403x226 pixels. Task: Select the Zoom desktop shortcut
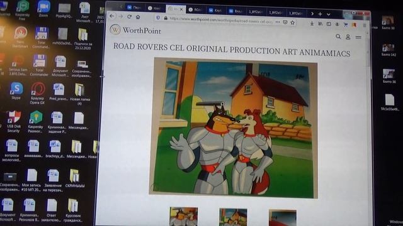pos(43,9)
